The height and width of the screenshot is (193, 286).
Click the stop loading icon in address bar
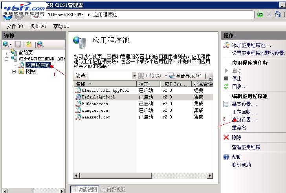pos(269,14)
